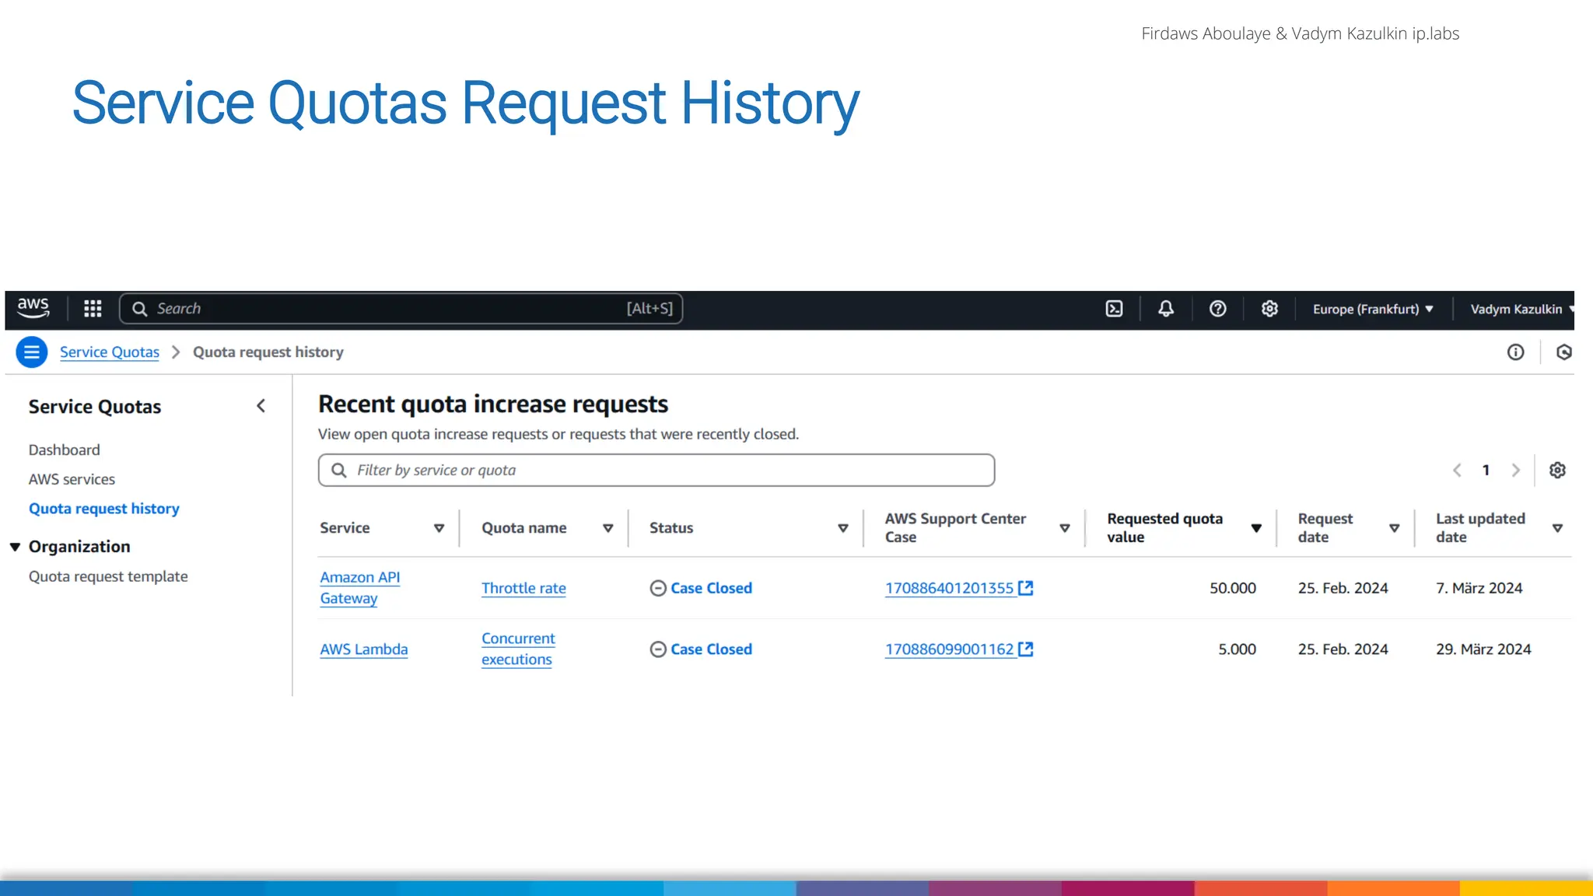Collapse the Service Quotas side panel
Image resolution: width=1593 pixels, height=896 pixels.
pos(261,406)
